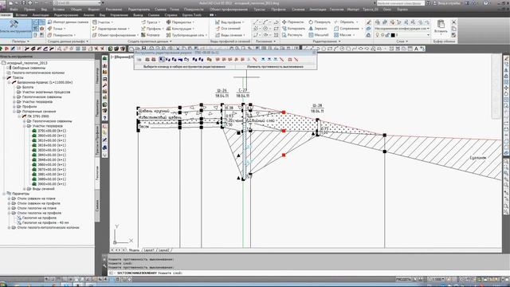Click the save icon in quick access toolbar
Image resolution: width=510 pixels, height=287 pixels.
pos(24,3)
